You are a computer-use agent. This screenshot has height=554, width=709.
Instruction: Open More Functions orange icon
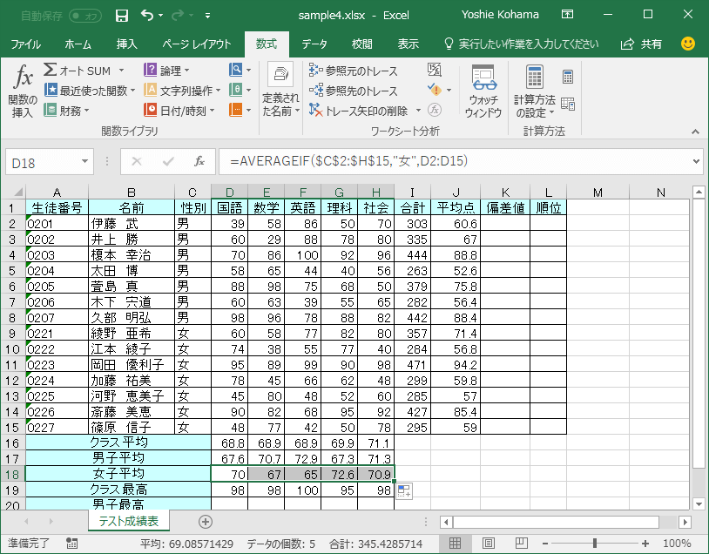click(235, 110)
